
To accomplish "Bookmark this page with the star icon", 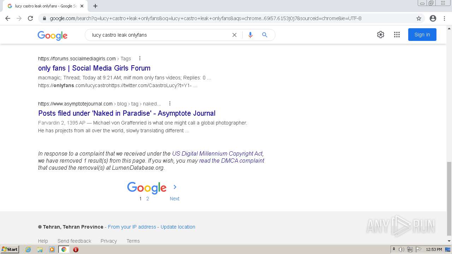I will pyautogui.click(x=419, y=18).
